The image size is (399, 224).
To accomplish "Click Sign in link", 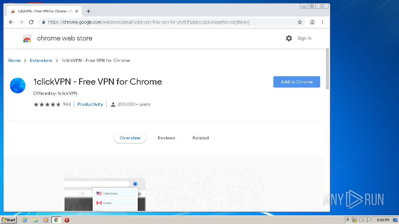I will pos(304,38).
